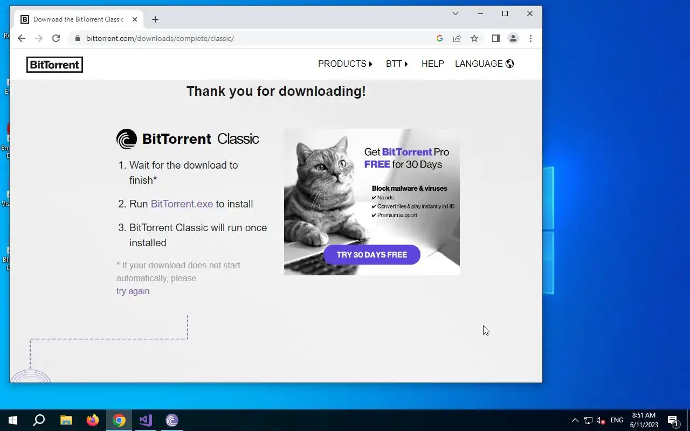Click the BitTorrent logo in site header
Screen dimensions: 690x431
coord(54,65)
